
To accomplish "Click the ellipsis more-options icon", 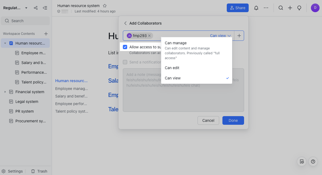I will point(266,8).
